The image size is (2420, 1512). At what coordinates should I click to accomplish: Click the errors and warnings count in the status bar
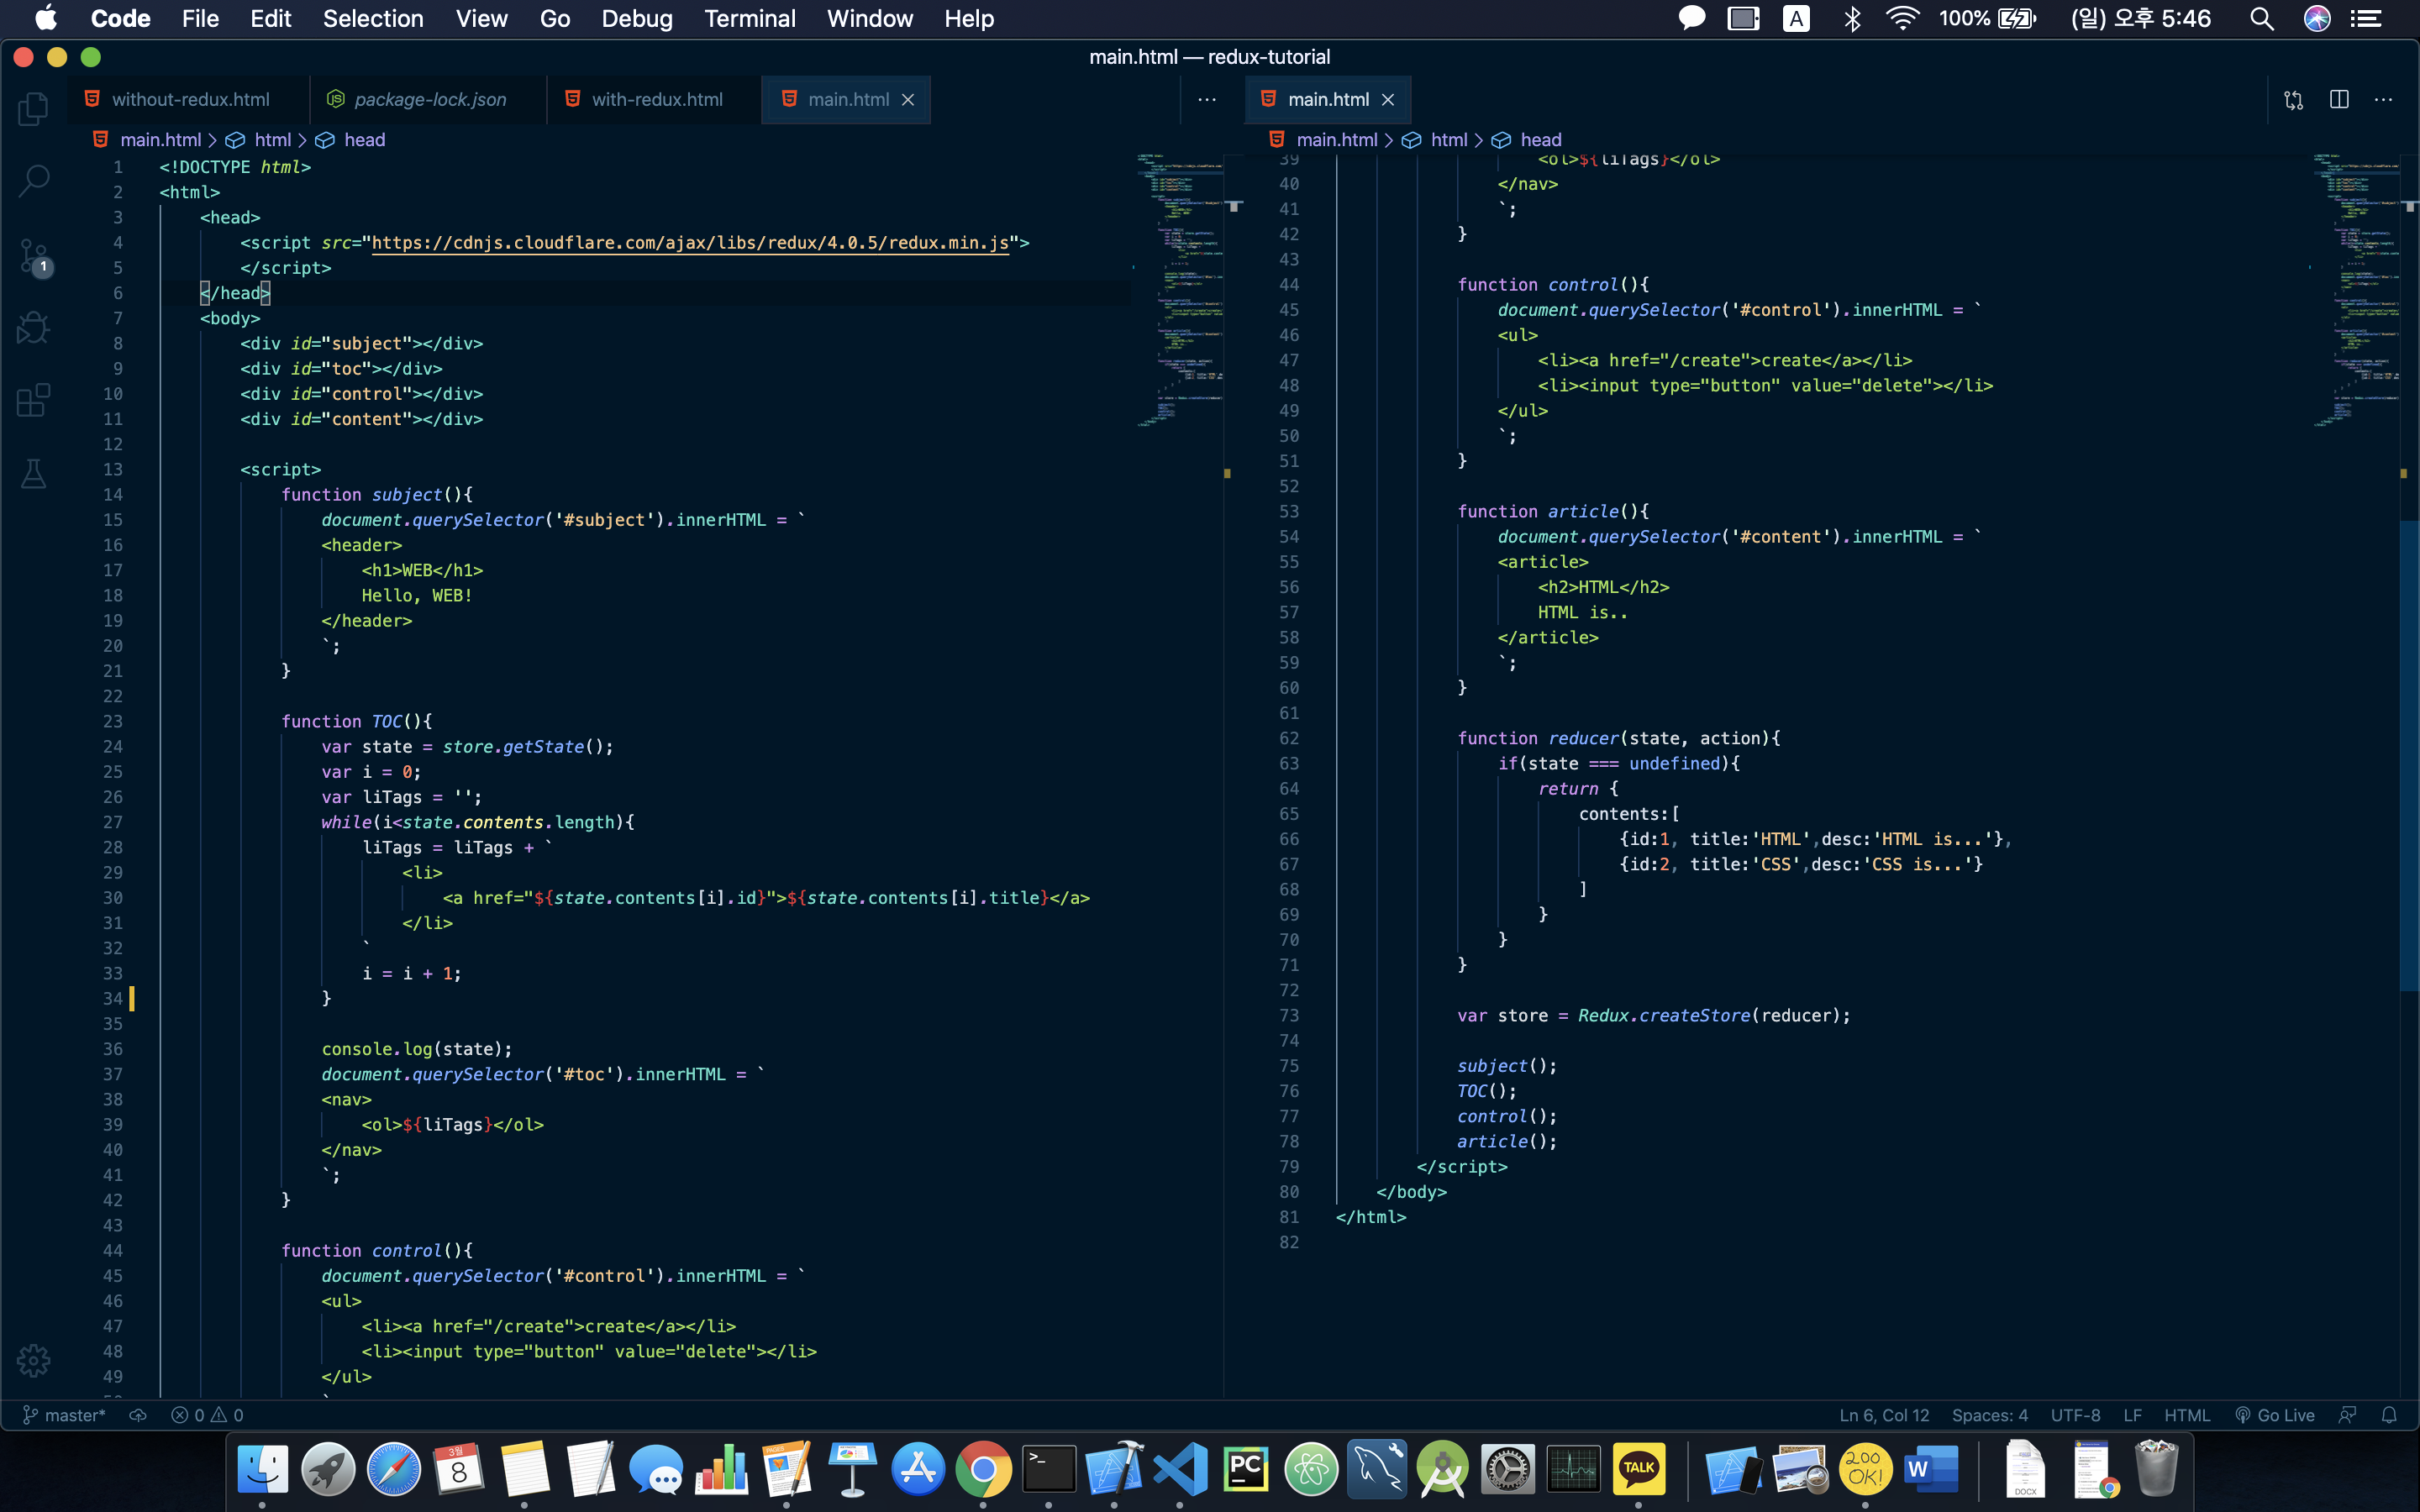pyautogui.click(x=207, y=1415)
